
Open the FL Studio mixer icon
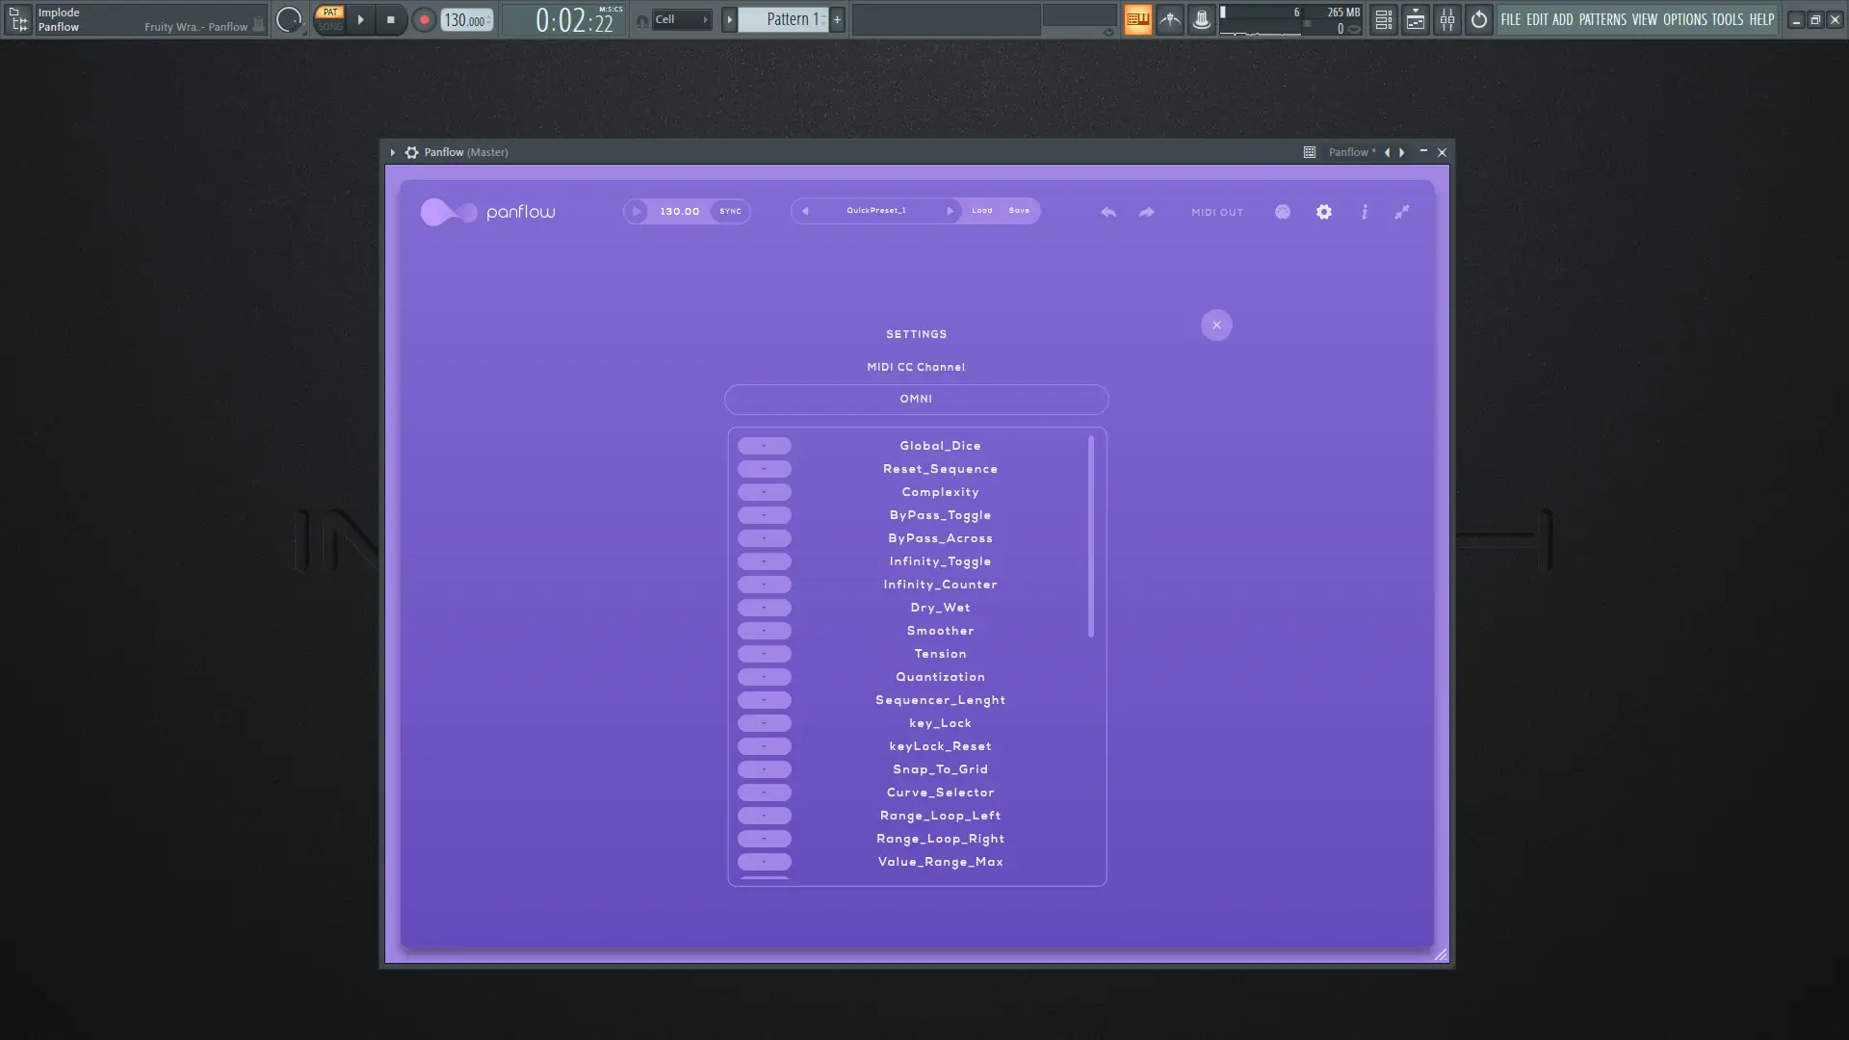click(1447, 19)
